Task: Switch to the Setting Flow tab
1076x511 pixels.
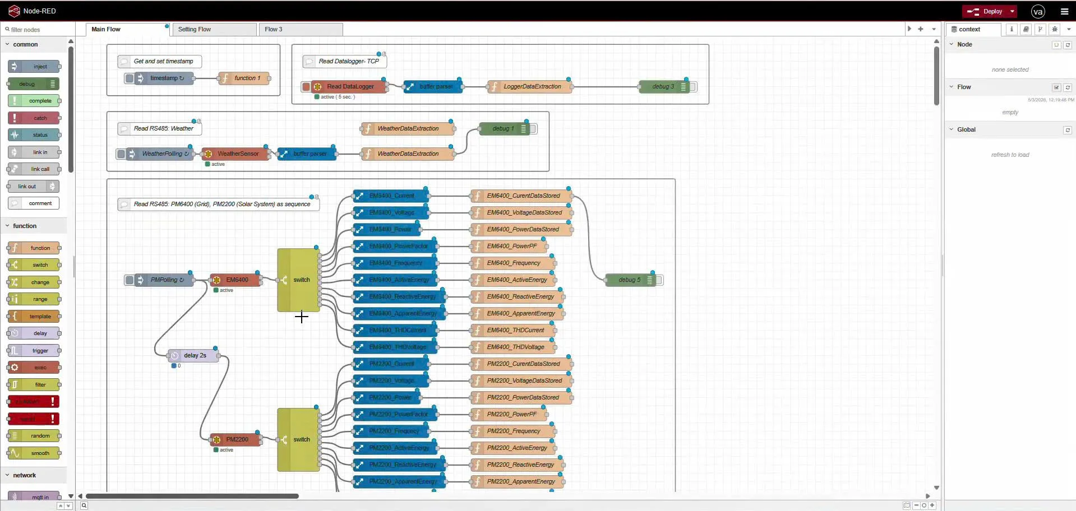Action: 215,29
